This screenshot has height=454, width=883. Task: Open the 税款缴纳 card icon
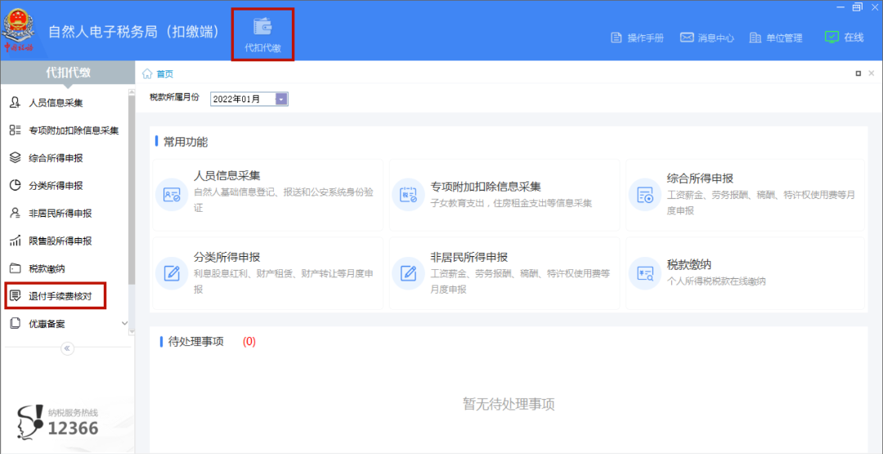tap(644, 273)
